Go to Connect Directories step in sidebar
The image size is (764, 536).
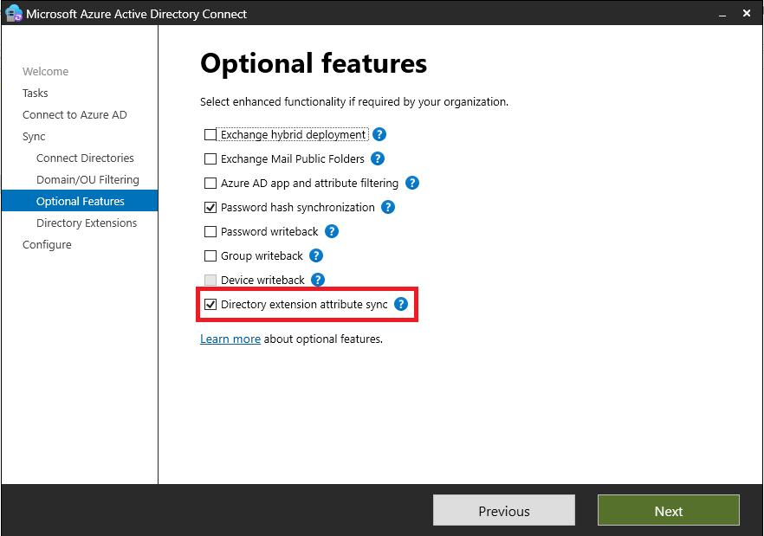[85, 158]
